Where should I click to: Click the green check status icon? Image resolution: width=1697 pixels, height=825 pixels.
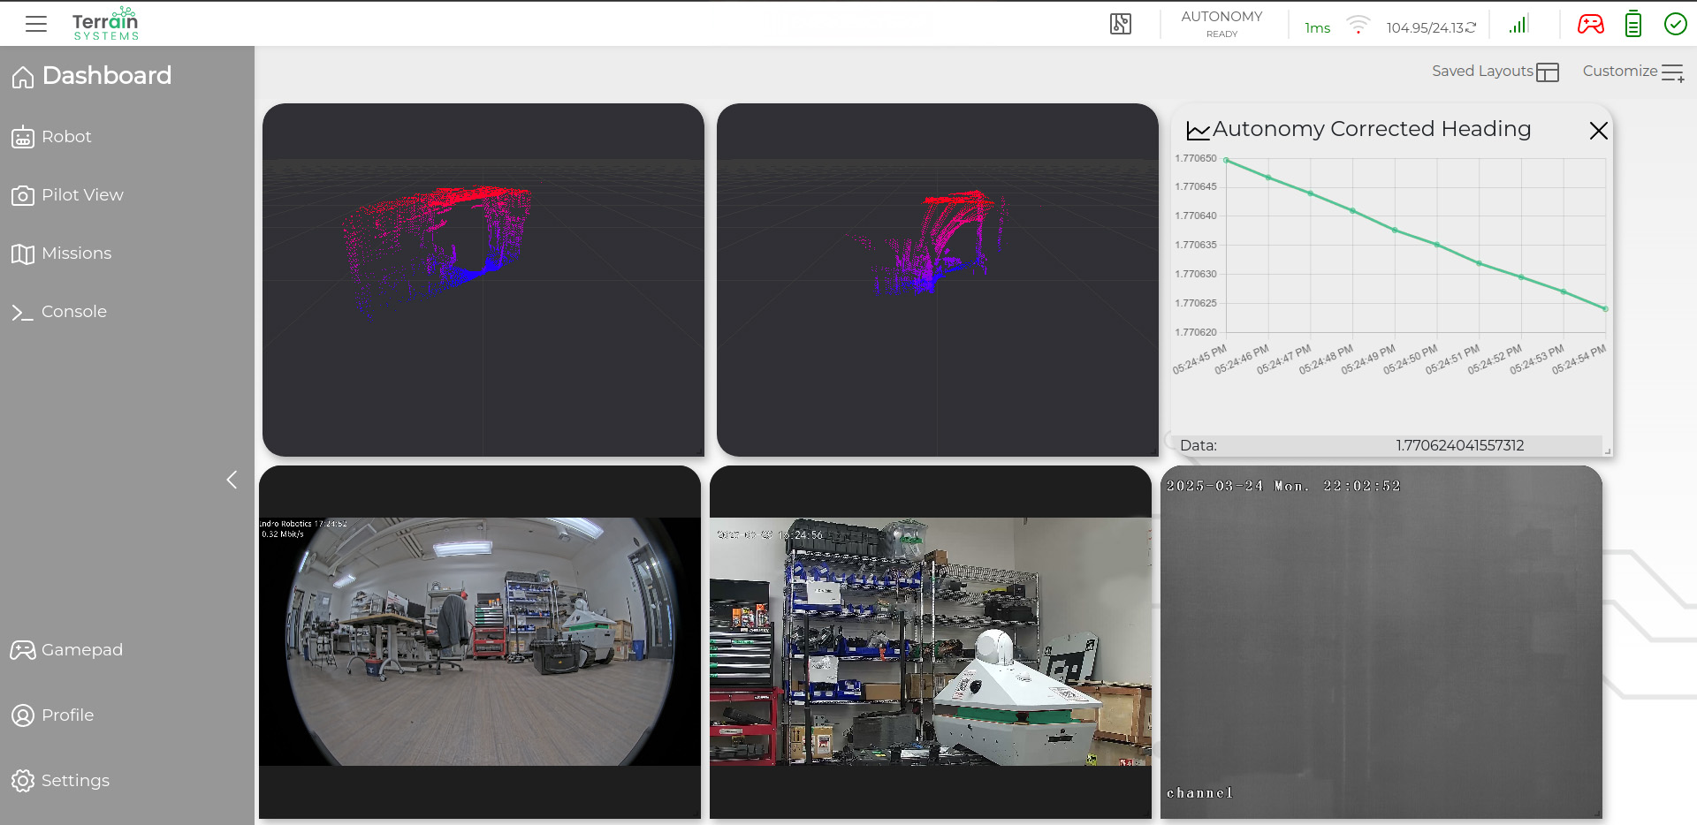pyautogui.click(x=1676, y=24)
